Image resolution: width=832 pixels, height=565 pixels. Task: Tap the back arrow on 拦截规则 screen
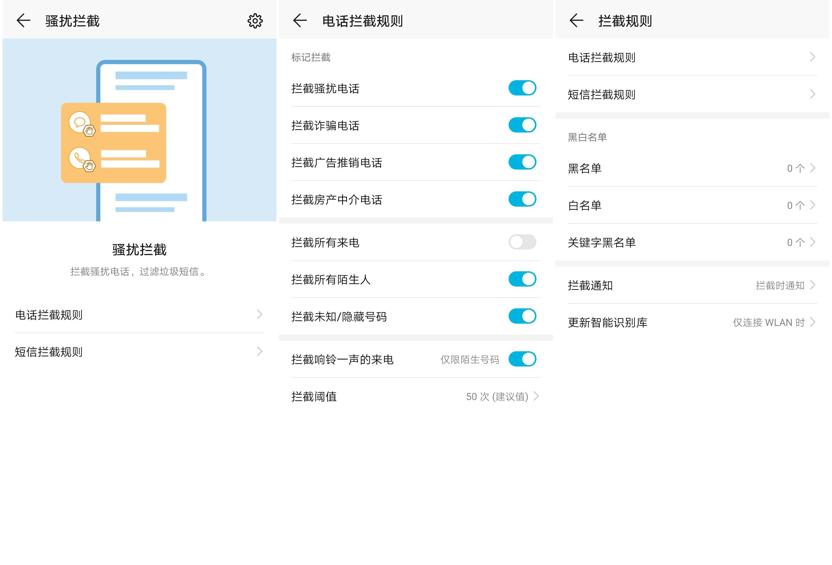[576, 21]
